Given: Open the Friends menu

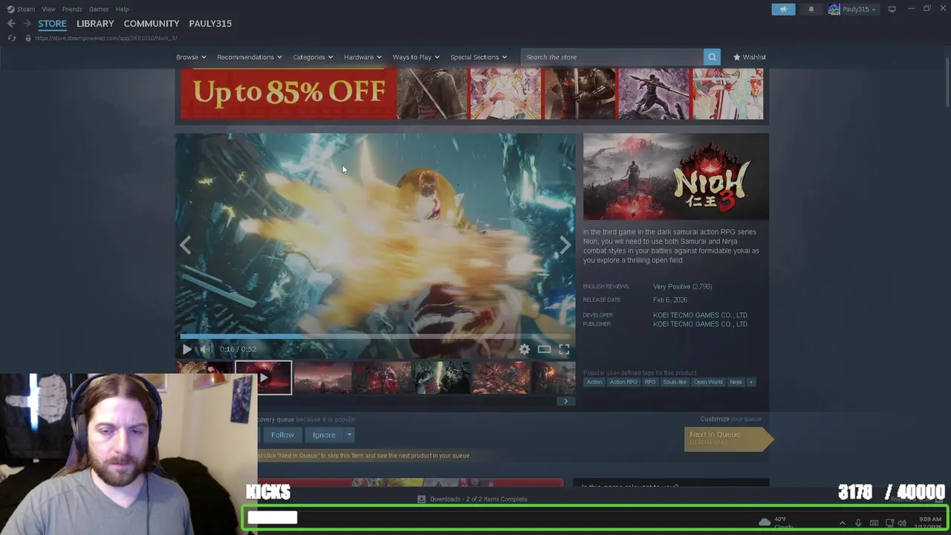Looking at the screenshot, I should click(x=72, y=9).
